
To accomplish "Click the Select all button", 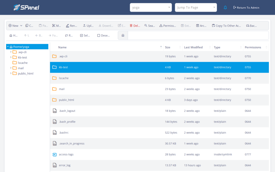I will [85, 35].
